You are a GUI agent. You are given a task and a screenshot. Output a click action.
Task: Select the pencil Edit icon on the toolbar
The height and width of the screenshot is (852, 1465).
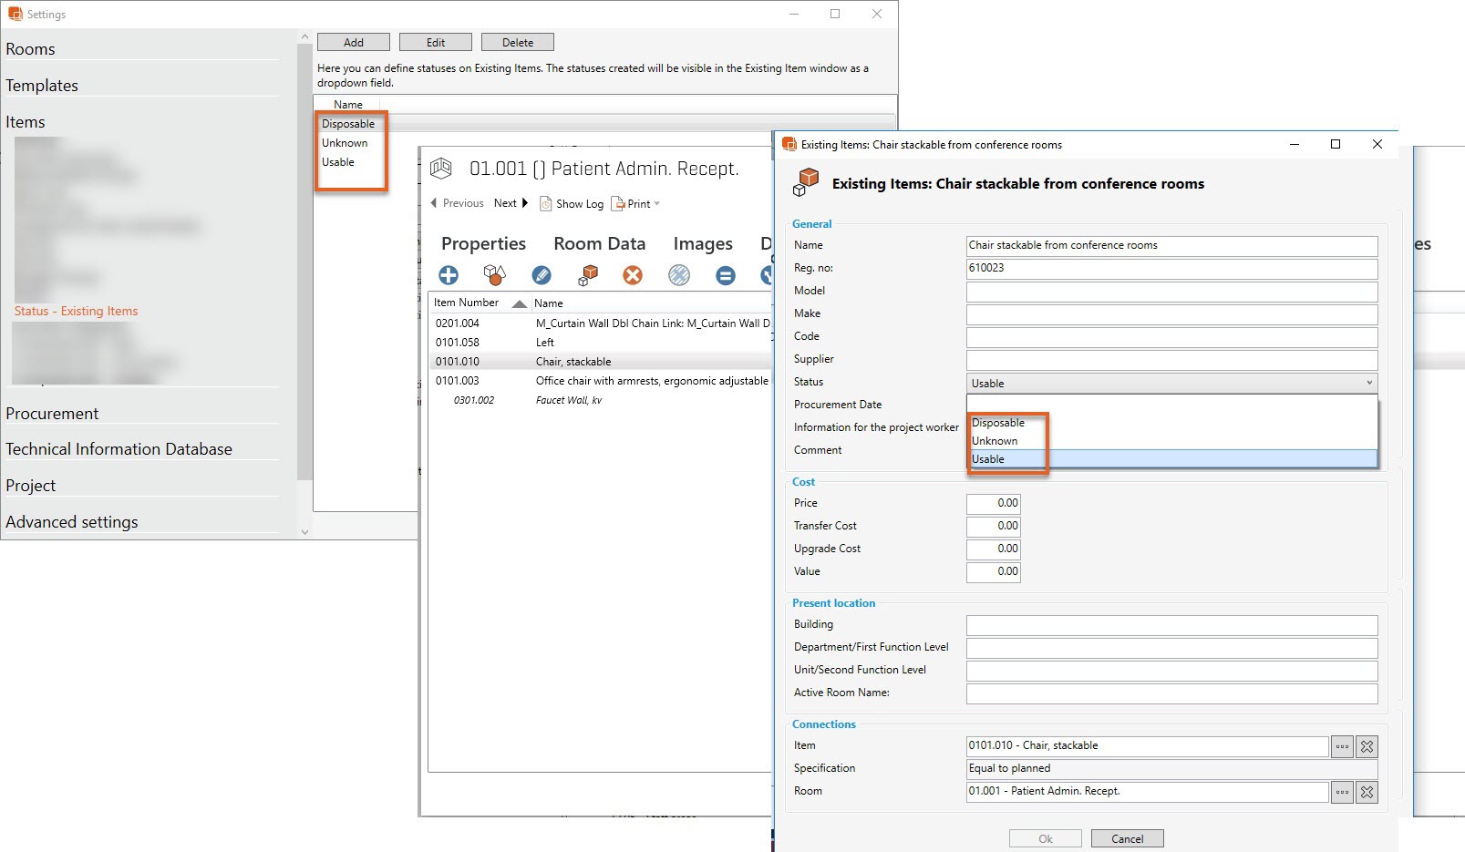542,275
